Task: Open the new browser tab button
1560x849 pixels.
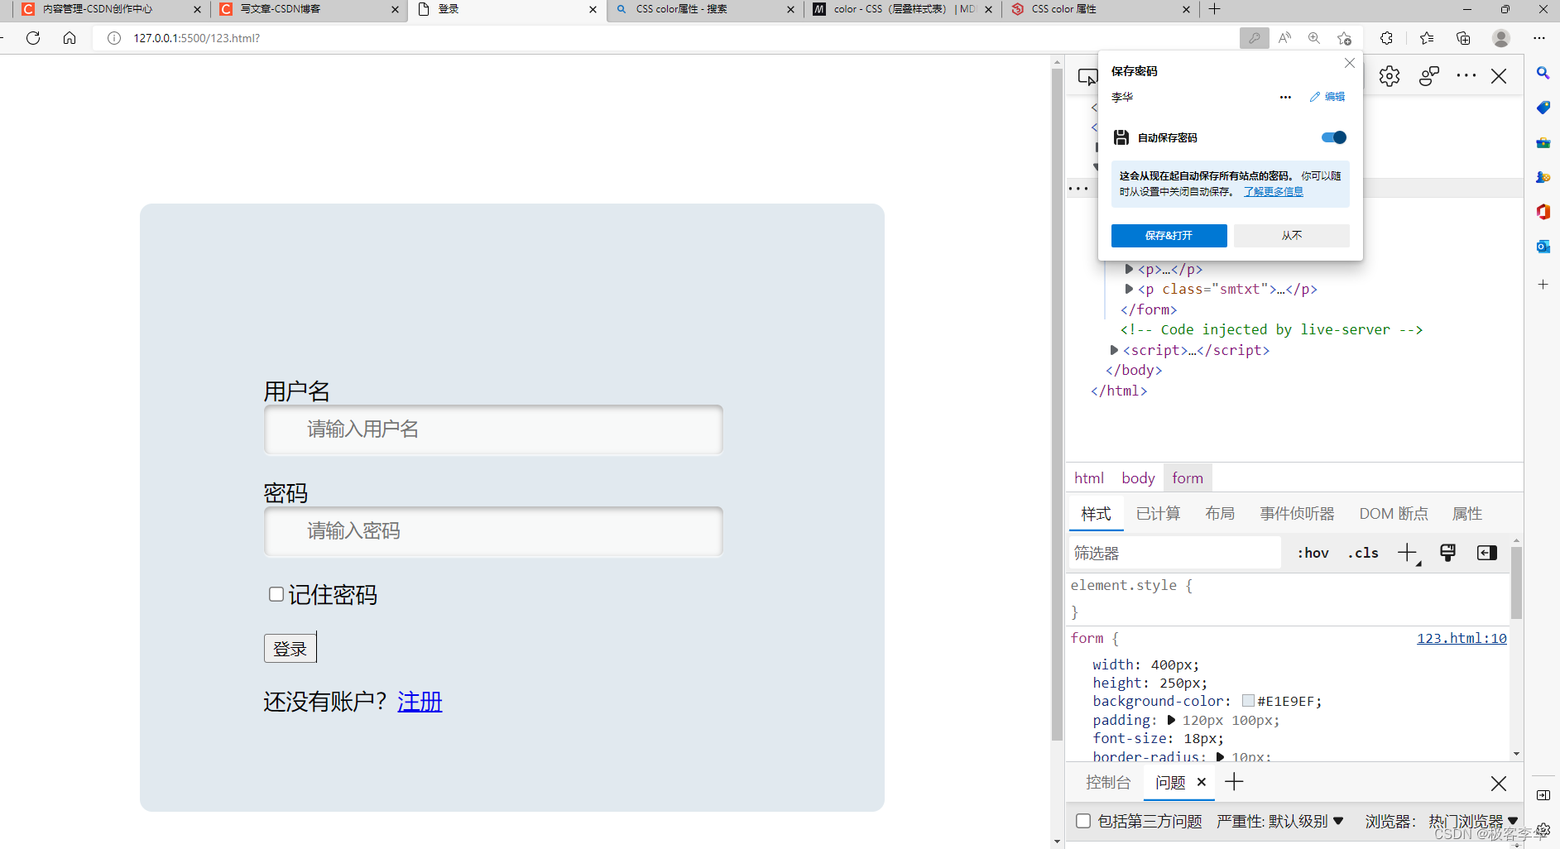Action: click(x=1214, y=9)
